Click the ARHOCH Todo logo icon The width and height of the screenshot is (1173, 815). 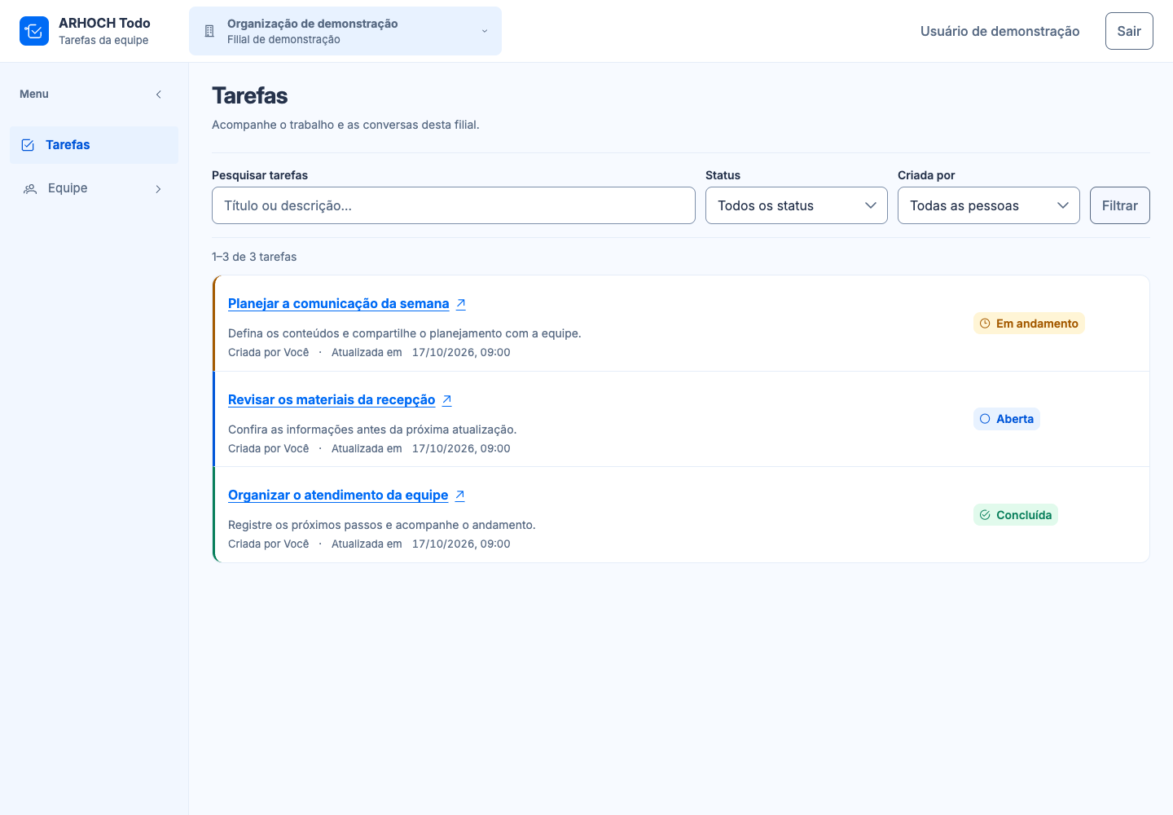coord(34,31)
